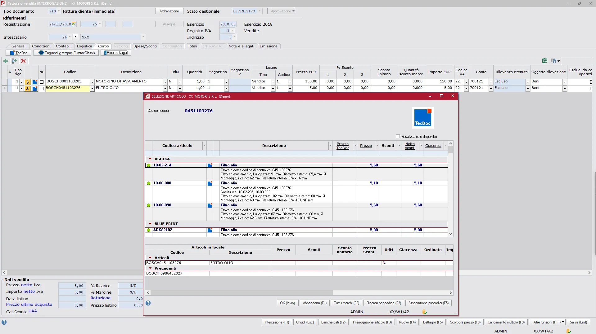Open the Tipo documento 710 dropdown
The width and height of the screenshot is (596, 334).
click(59, 11)
